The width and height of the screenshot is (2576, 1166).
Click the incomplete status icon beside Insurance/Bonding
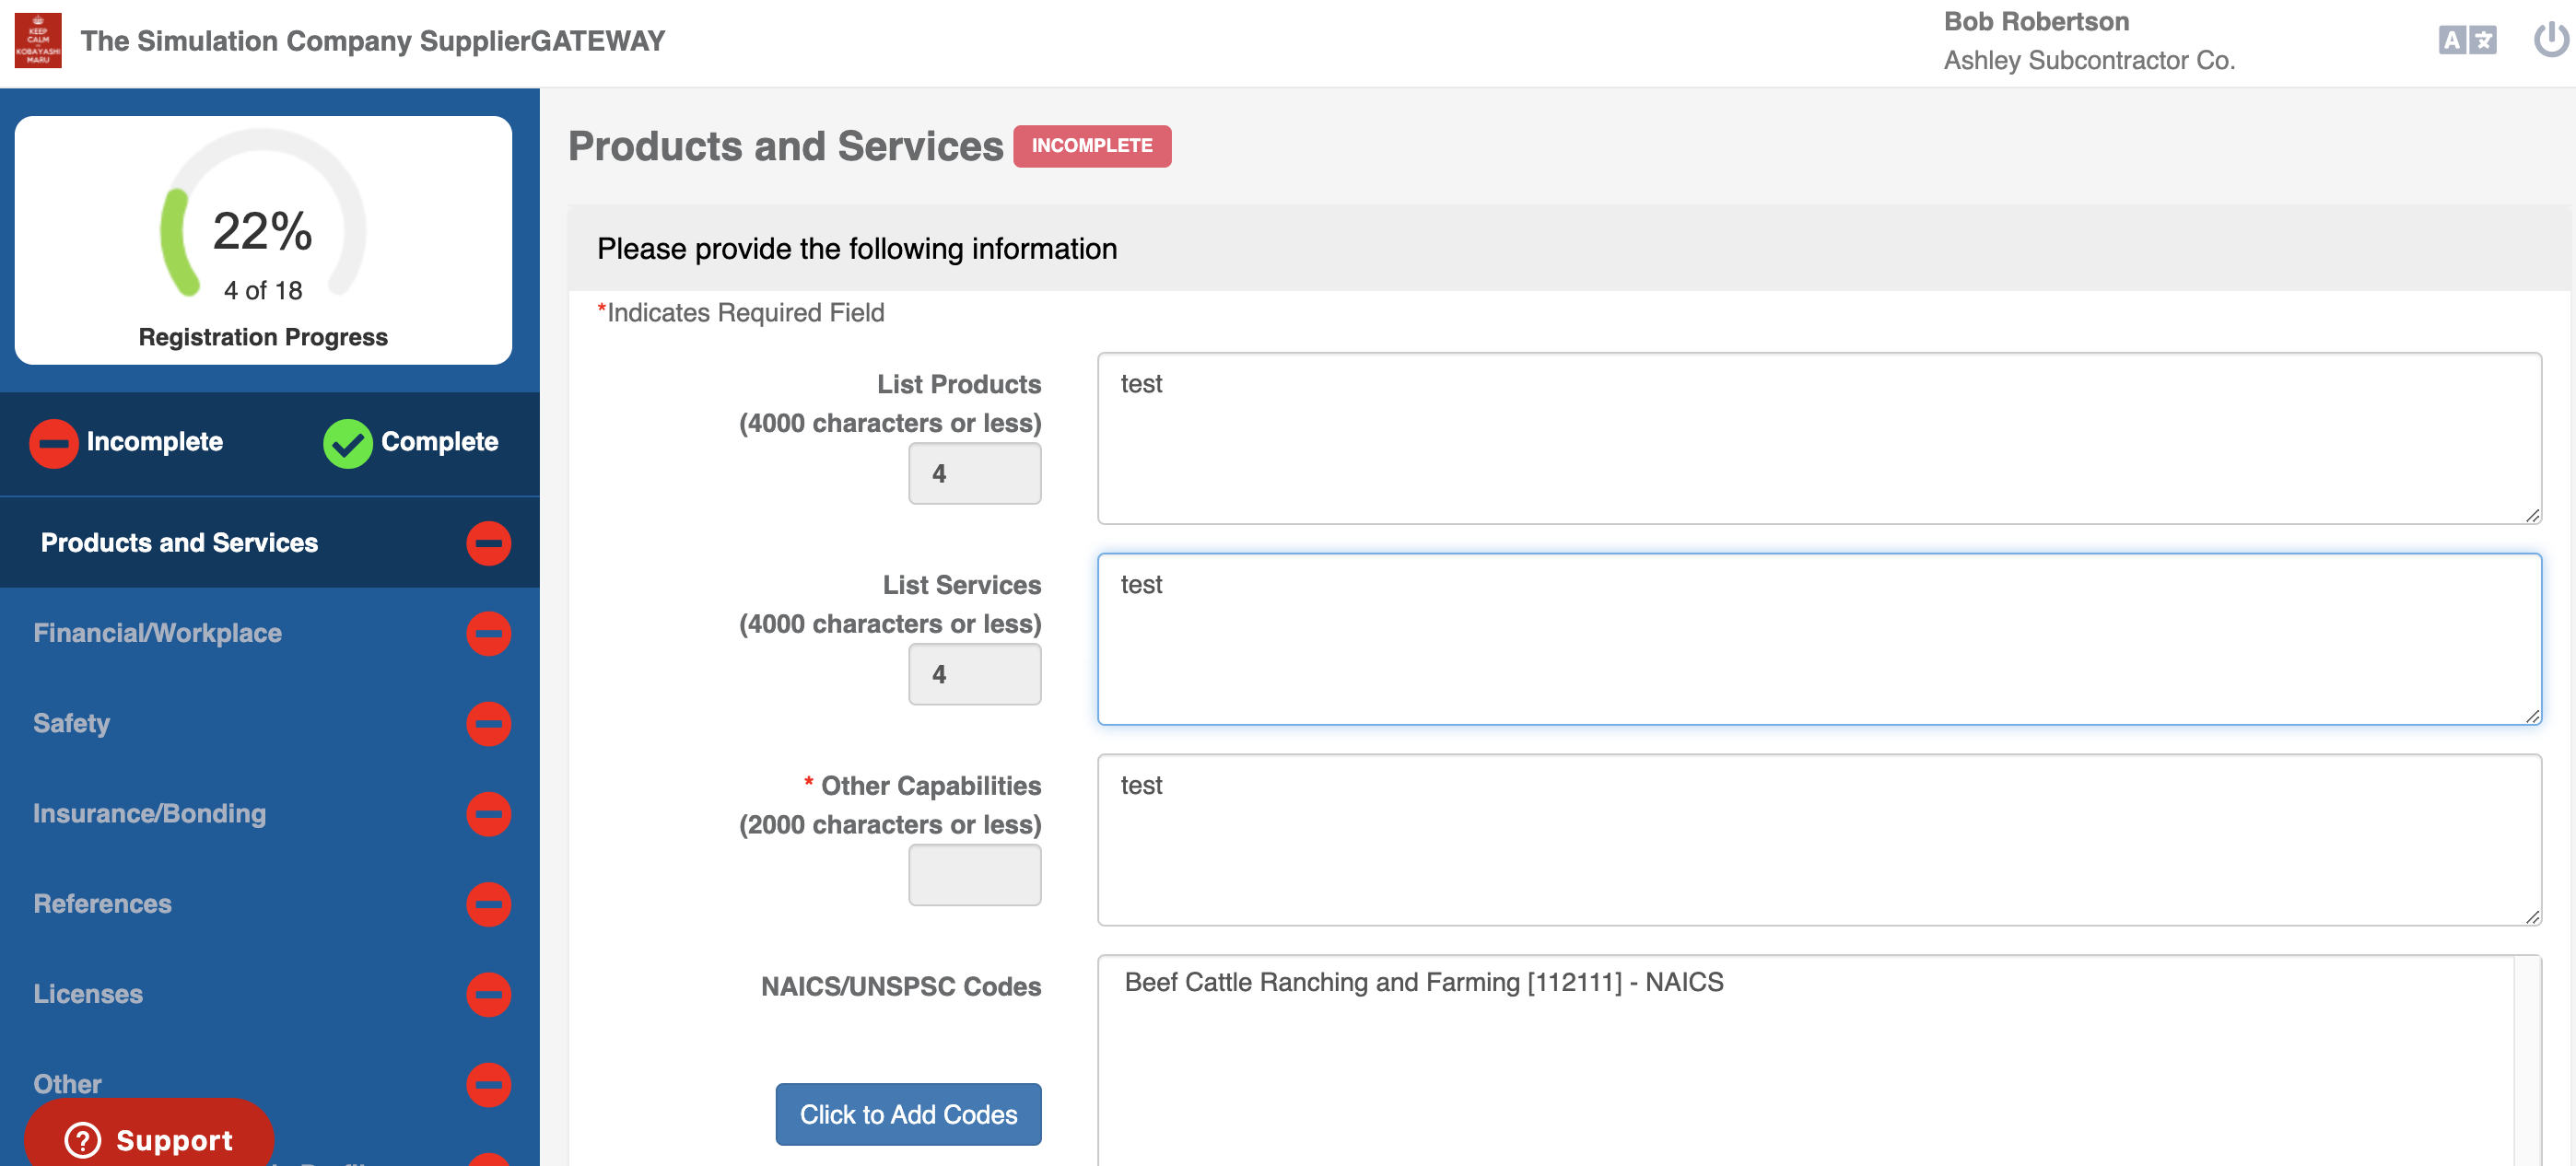(488, 814)
